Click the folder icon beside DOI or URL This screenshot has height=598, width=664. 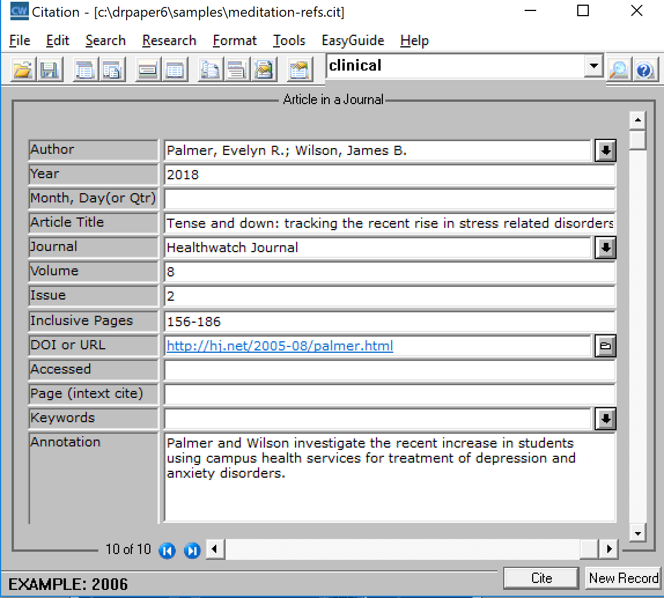(605, 346)
